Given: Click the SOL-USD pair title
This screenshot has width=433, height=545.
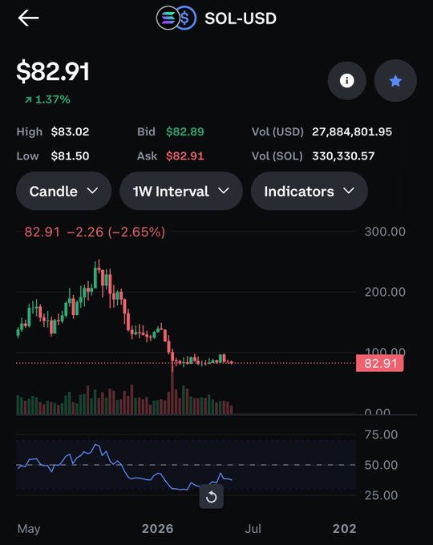Looking at the screenshot, I should pyautogui.click(x=241, y=18).
